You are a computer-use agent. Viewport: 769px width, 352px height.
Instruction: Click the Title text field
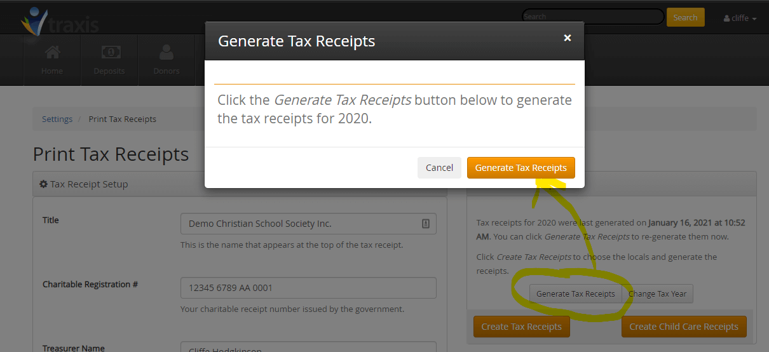(308, 224)
